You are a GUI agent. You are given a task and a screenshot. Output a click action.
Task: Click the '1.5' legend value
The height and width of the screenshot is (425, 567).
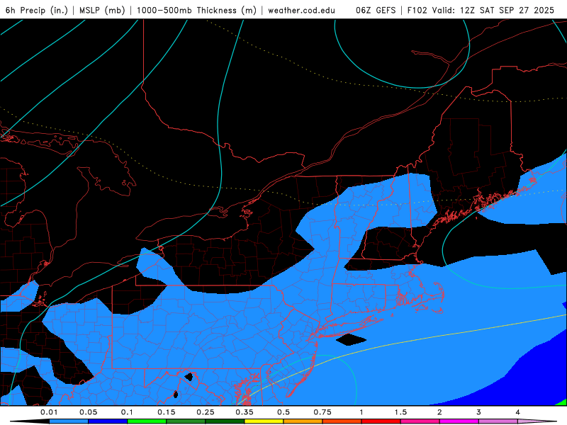point(400,412)
